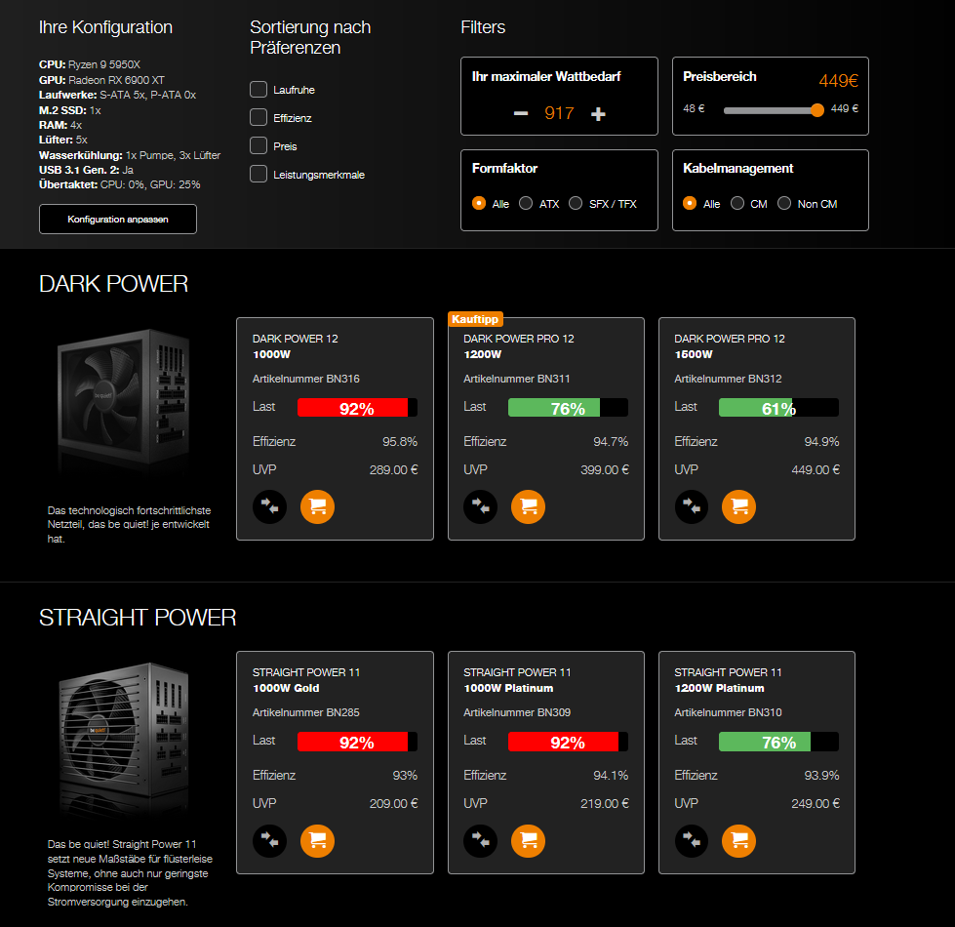Increase maximum wattage with plus icon

coord(598,113)
